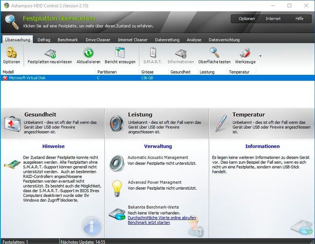This screenshot has height=244, width=315.
Task: Click the 136 GB size cell
Action: pyautogui.click(x=147, y=78)
